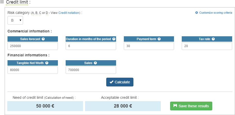The width and height of the screenshot is (235, 115).
Task: Edit the Tangible Net Worth field
Action: [x=33, y=70]
